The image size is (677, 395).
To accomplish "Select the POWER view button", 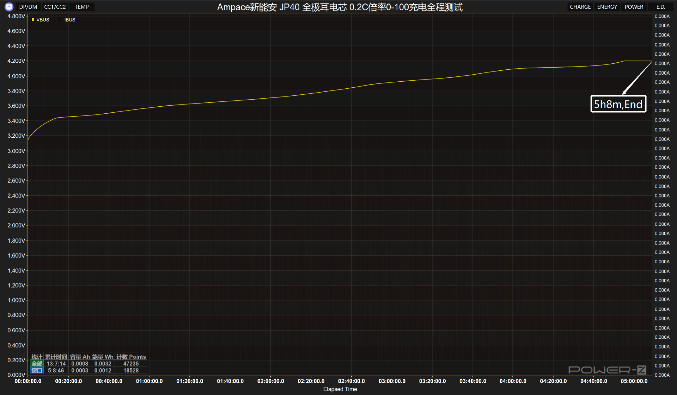I will tap(634, 7).
